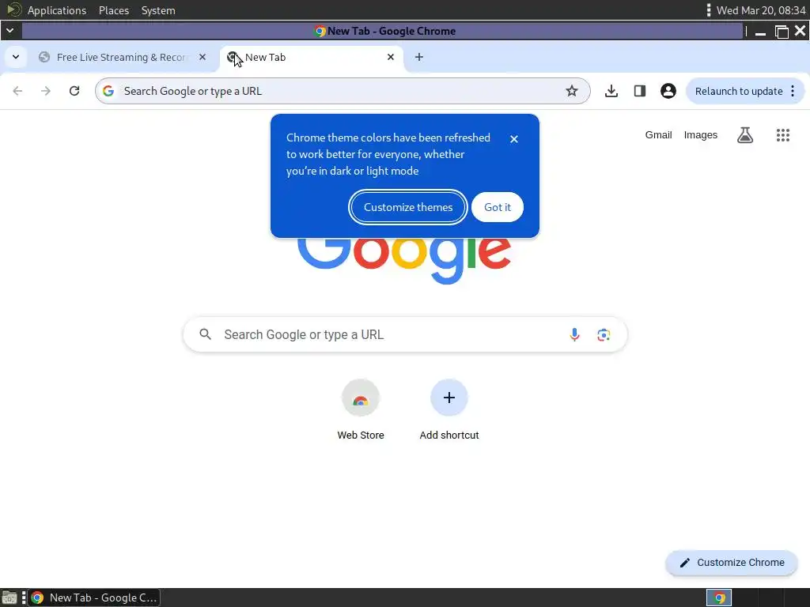Open the System menu

[158, 10]
